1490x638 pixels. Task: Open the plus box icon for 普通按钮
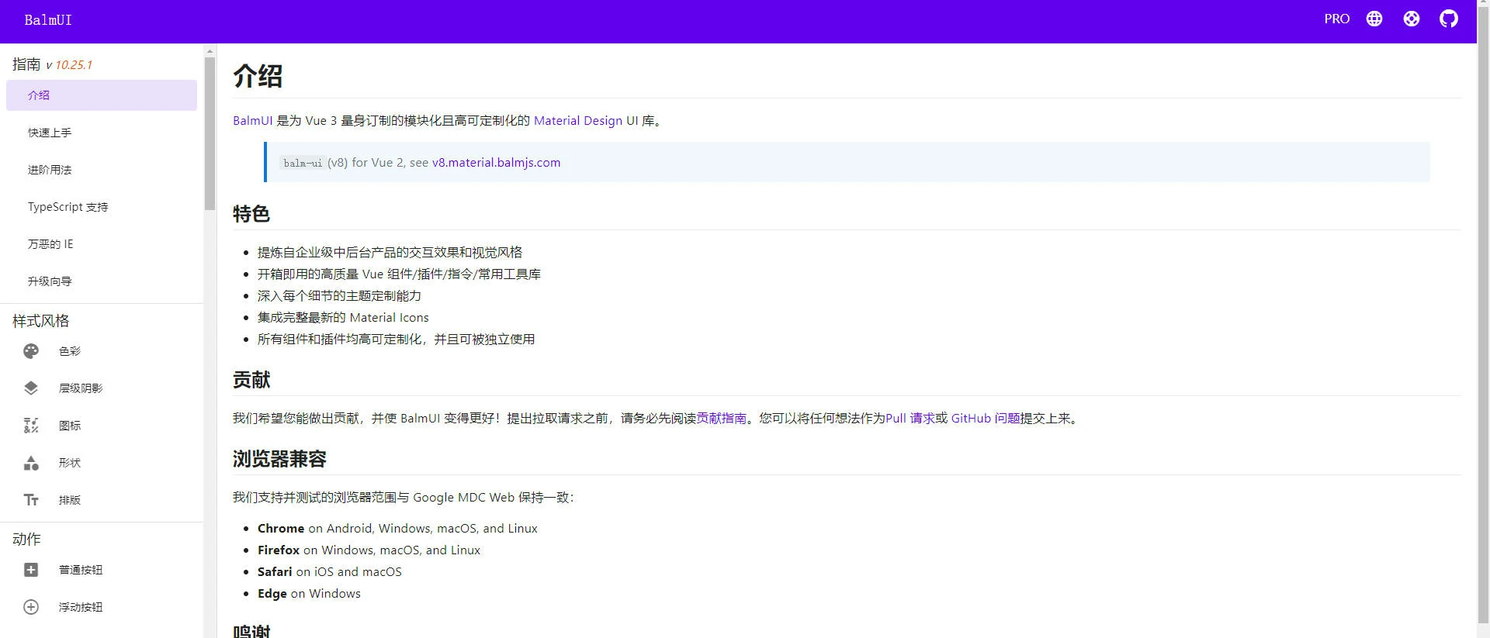[31, 570]
